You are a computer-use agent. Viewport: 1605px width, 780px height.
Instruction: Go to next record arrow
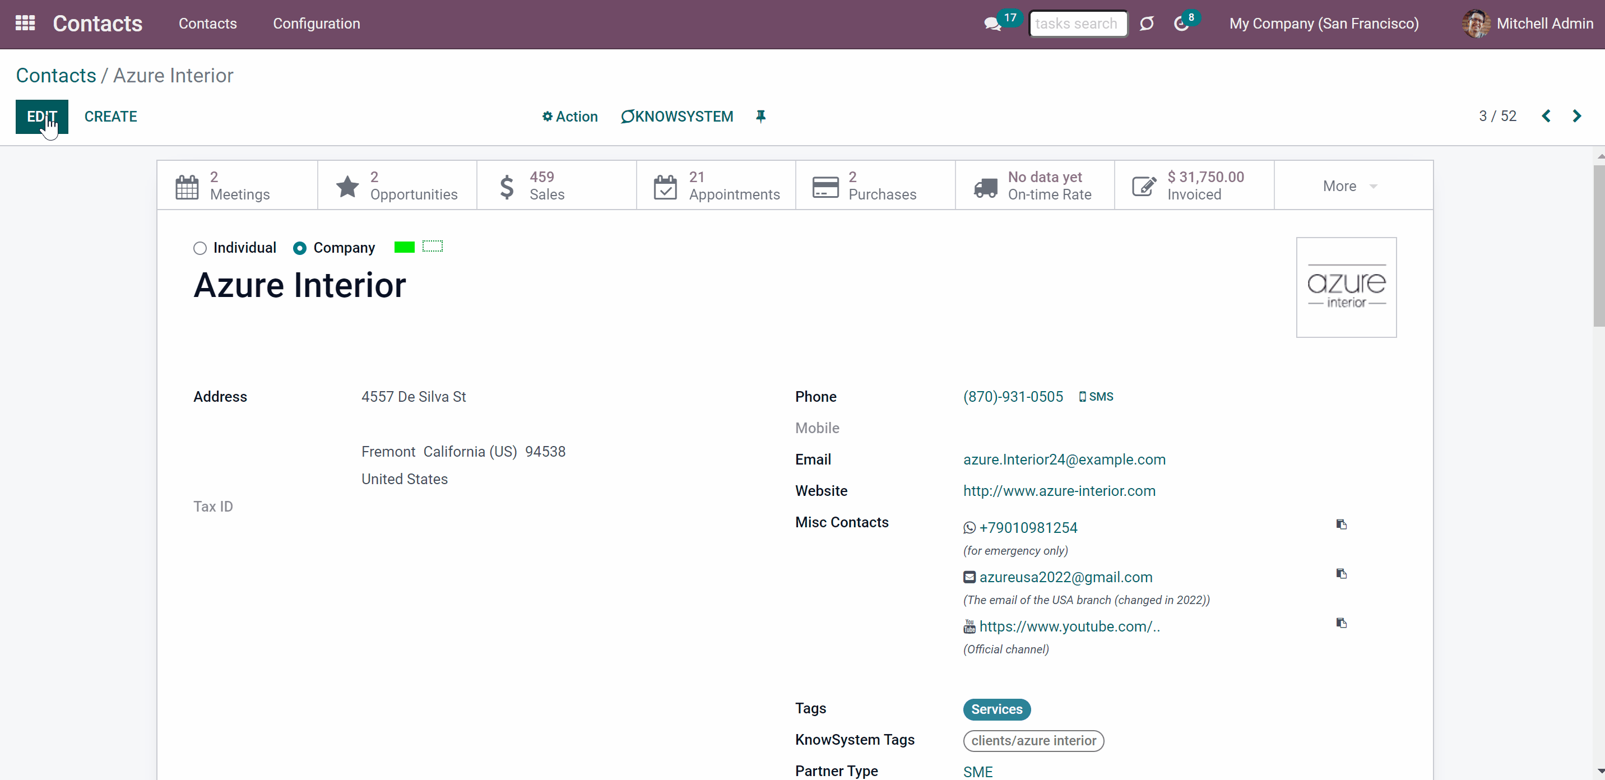[x=1576, y=116]
